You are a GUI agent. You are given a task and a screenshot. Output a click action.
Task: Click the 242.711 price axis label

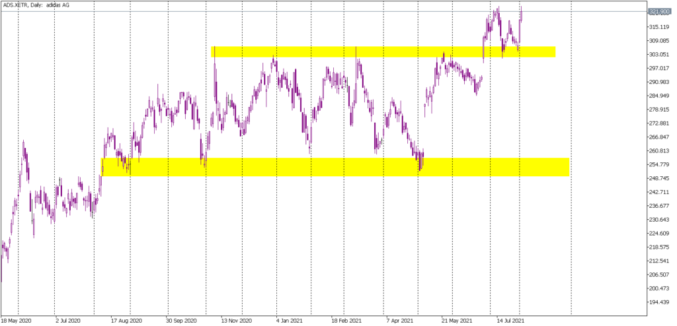click(x=659, y=192)
